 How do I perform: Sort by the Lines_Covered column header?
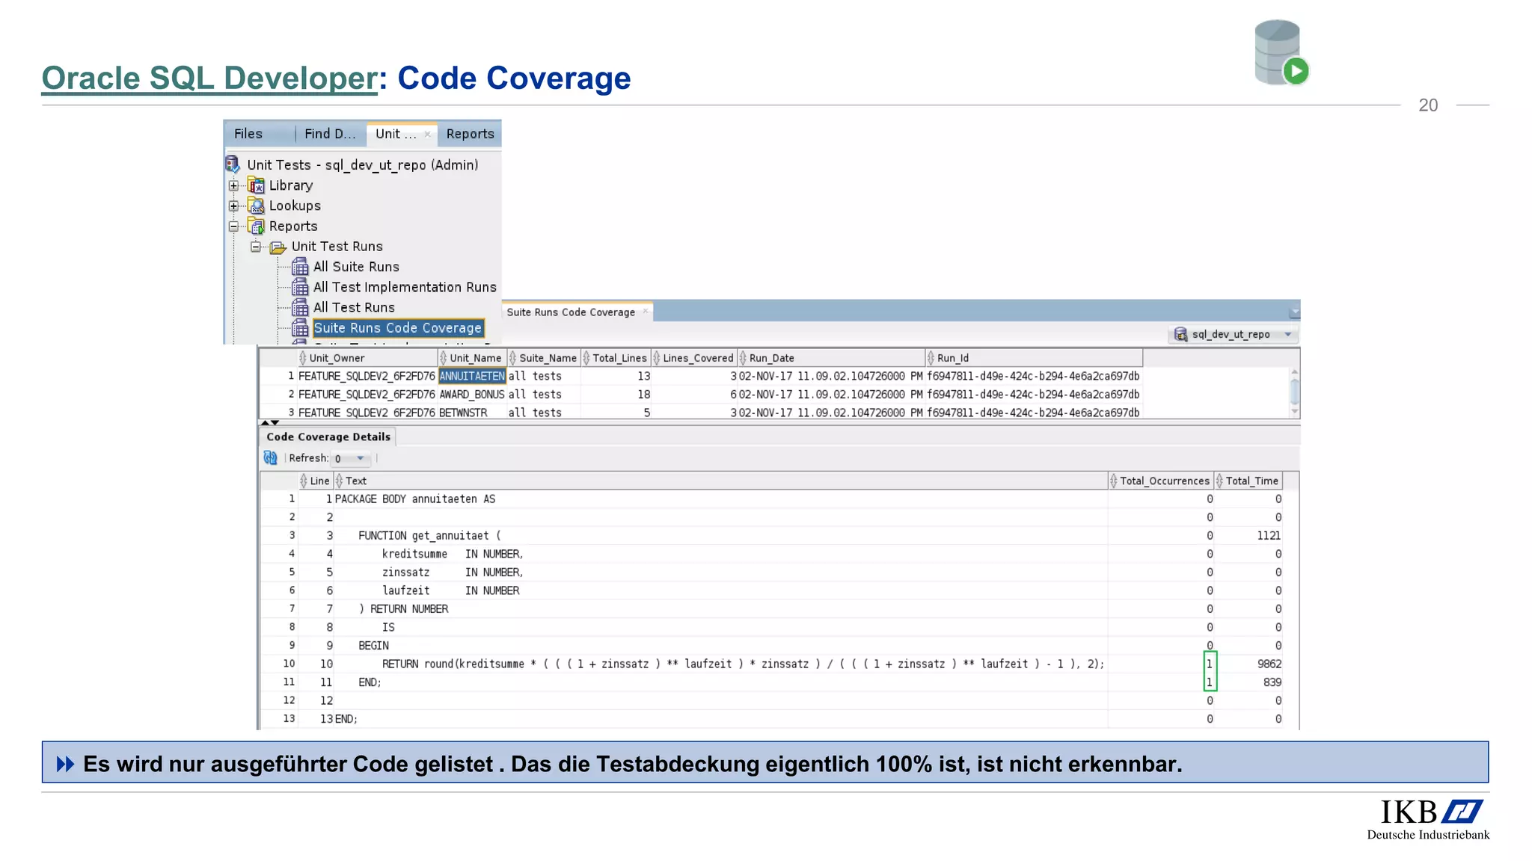[694, 358]
